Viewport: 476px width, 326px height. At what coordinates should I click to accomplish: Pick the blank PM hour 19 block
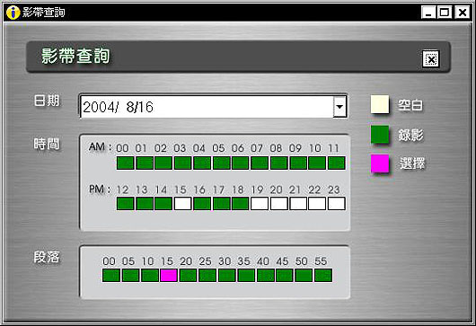click(x=260, y=203)
